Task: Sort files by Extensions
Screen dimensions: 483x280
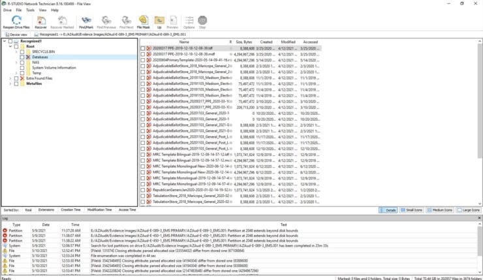Action: pyautogui.click(x=46, y=210)
